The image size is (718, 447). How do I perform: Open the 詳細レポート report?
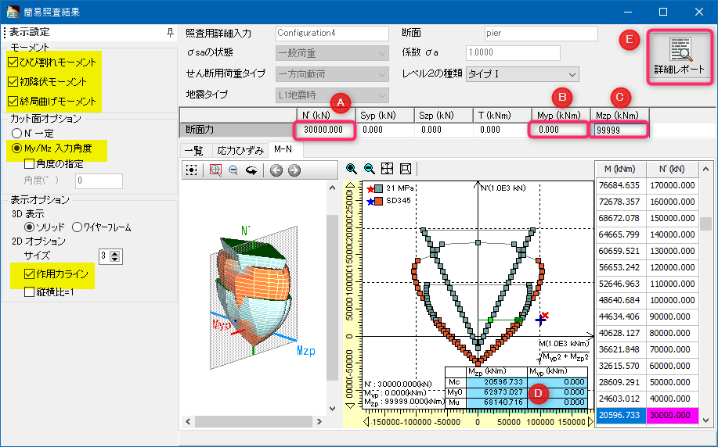click(x=679, y=55)
